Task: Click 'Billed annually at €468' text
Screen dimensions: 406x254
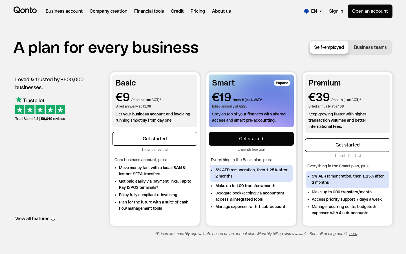Action: 326,106
